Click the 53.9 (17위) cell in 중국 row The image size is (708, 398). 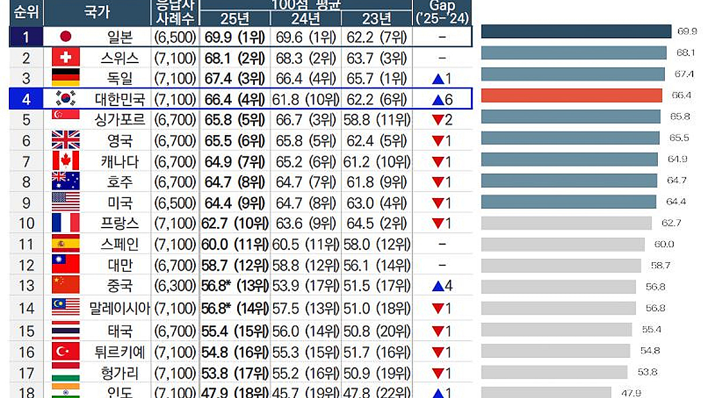pyautogui.click(x=306, y=286)
